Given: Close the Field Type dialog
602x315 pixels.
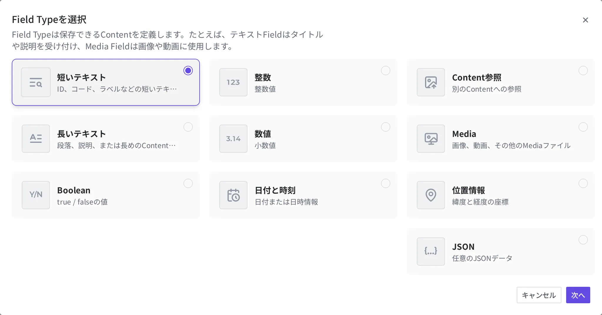Looking at the screenshot, I should pyautogui.click(x=586, y=20).
